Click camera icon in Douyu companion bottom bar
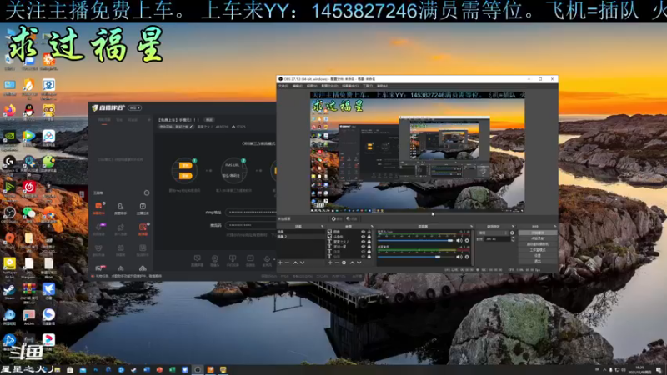Image resolution: width=667 pixels, height=375 pixels. pyautogui.click(x=215, y=260)
